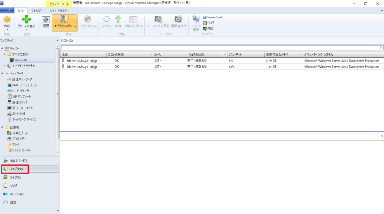Image resolution: width=384 pixels, height=214 pixels.
Task: Expand the details pane chevron
Action: [x=382, y=136]
